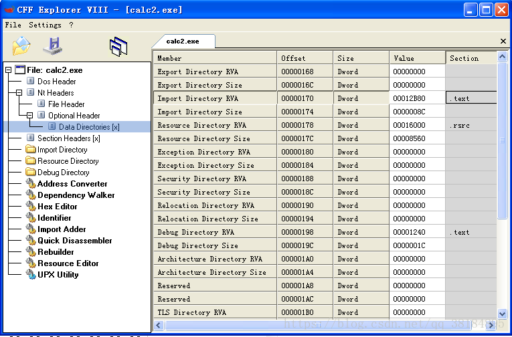Open the Resource Editor tool icon
Image resolution: width=512 pixels, height=337 pixels.
click(31, 263)
